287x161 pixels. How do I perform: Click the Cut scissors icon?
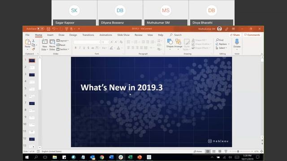click(x=33, y=41)
